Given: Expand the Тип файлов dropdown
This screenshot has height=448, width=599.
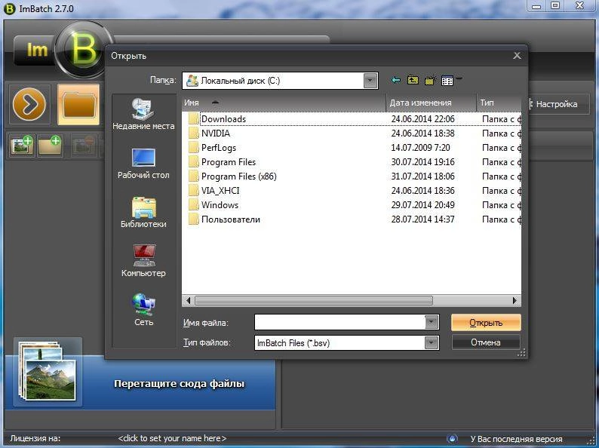Looking at the screenshot, I should point(432,342).
